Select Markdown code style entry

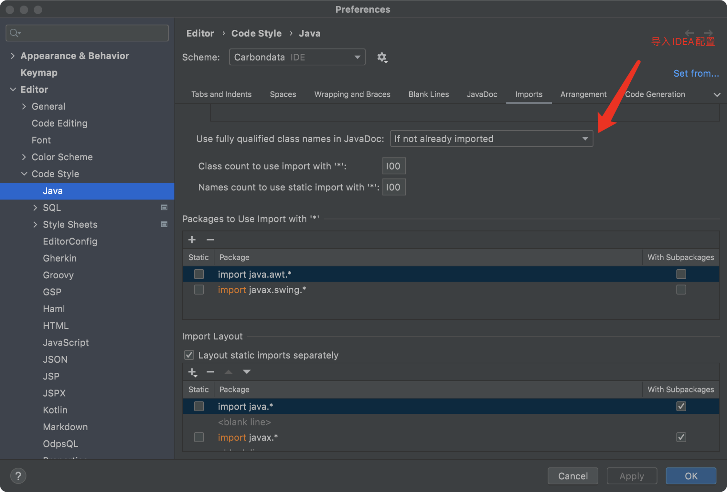click(65, 427)
